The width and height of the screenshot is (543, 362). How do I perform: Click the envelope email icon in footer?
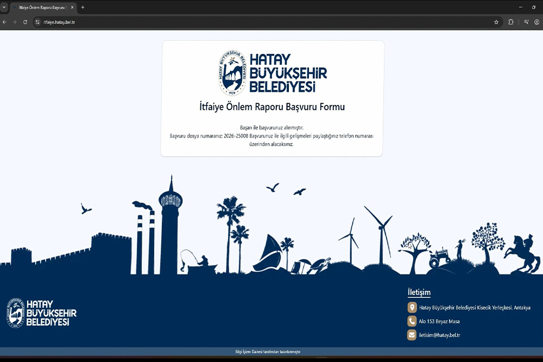click(412, 335)
